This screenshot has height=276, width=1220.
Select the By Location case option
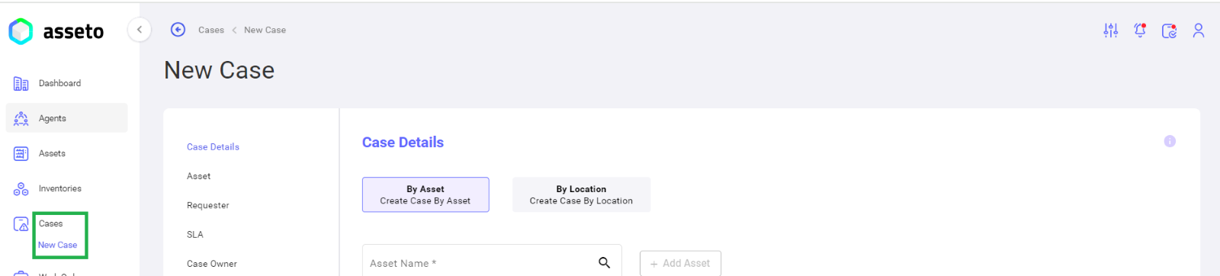pos(581,194)
